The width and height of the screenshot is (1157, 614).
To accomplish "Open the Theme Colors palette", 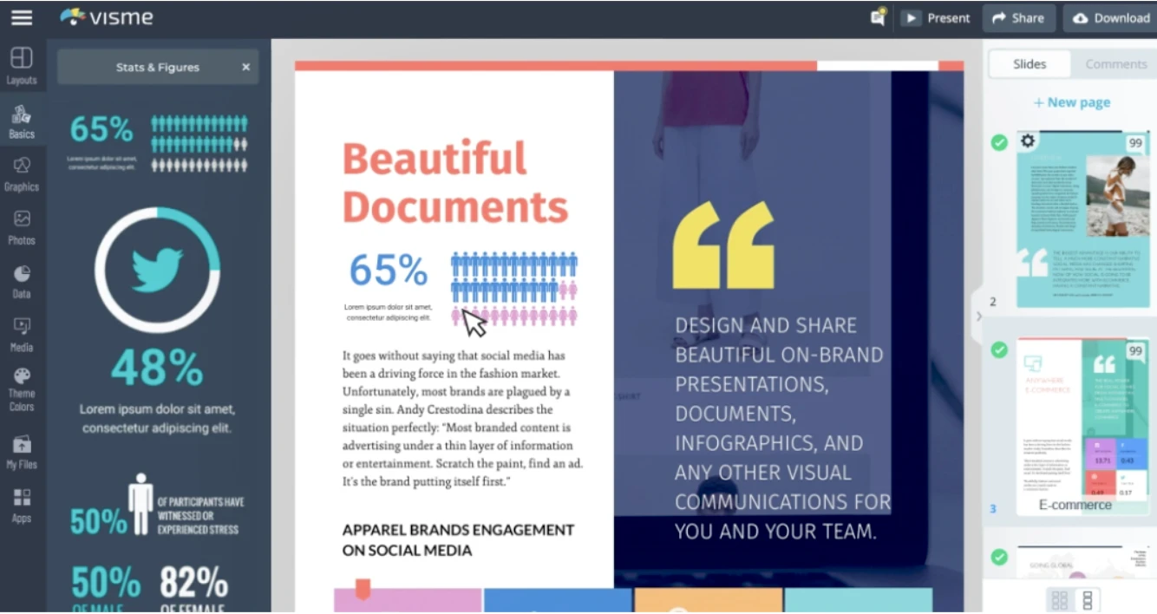I will point(22,389).
